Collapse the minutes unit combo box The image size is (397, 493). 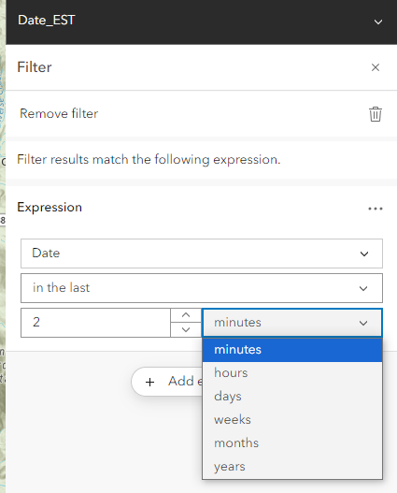point(292,323)
